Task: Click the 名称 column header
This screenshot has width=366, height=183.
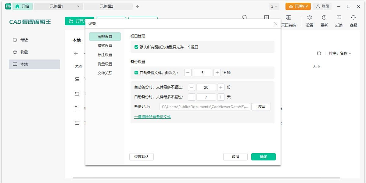Action: coord(78,67)
